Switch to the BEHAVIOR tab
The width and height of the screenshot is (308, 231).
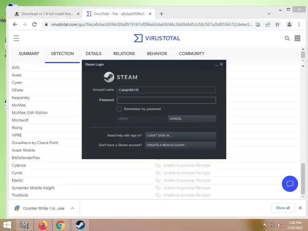point(157,54)
